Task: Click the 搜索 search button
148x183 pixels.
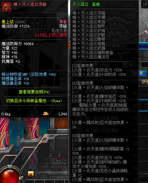Action: (139, 73)
